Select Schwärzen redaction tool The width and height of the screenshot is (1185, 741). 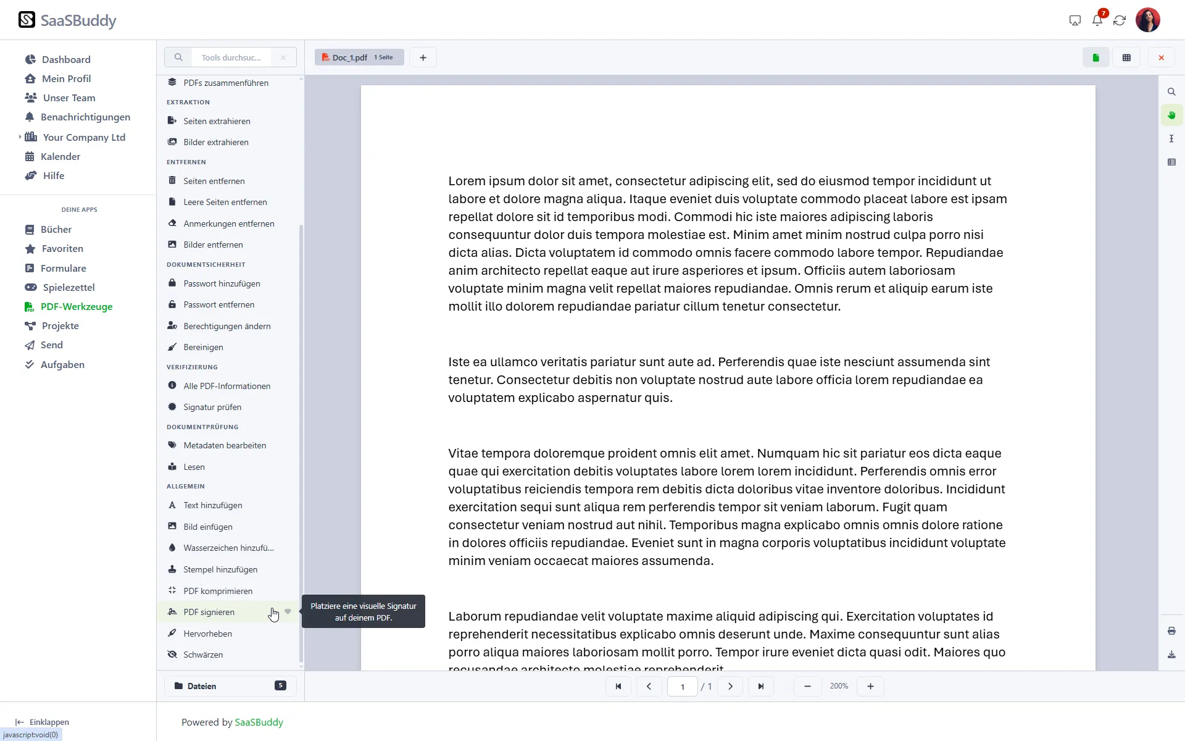click(x=229, y=655)
